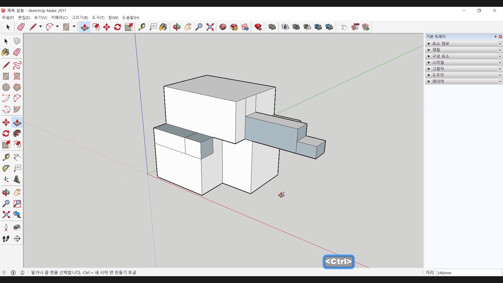Viewport: 503px width, 283px height.
Task: Select the Tape Measure tool in left toolbar
Action: click(x=6, y=157)
